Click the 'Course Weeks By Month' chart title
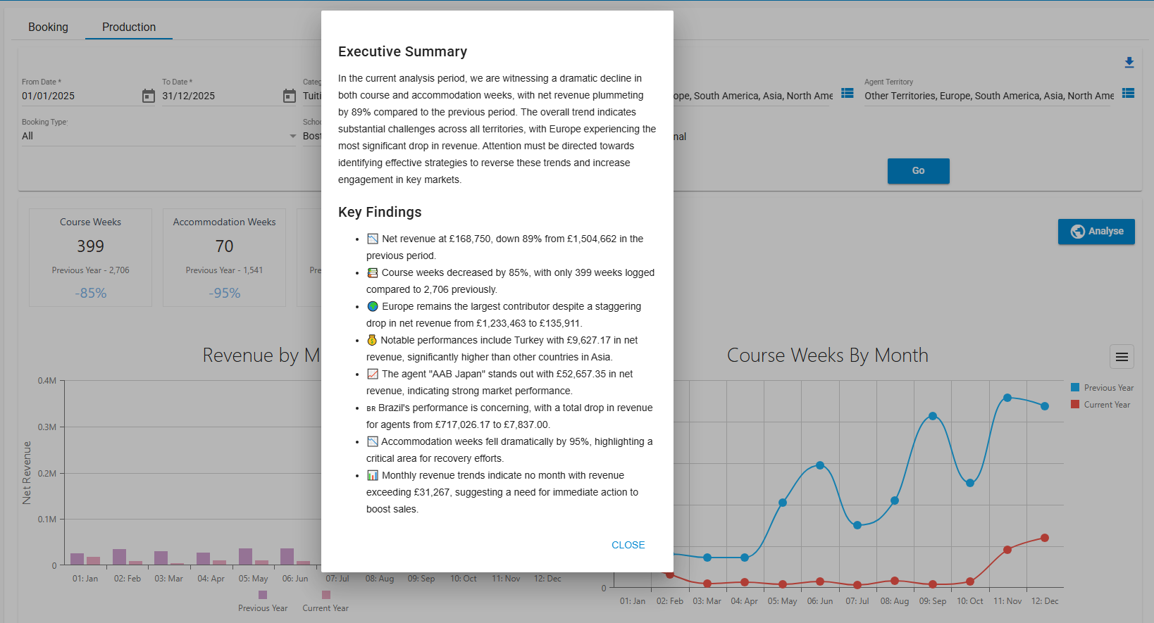Viewport: 1154px width, 623px height. click(827, 355)
